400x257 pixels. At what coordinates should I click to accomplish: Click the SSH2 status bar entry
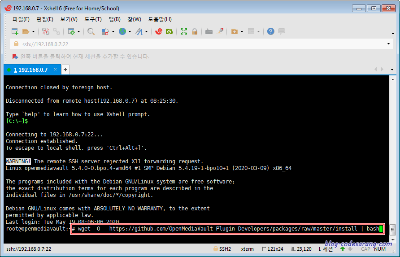[222, 249]
